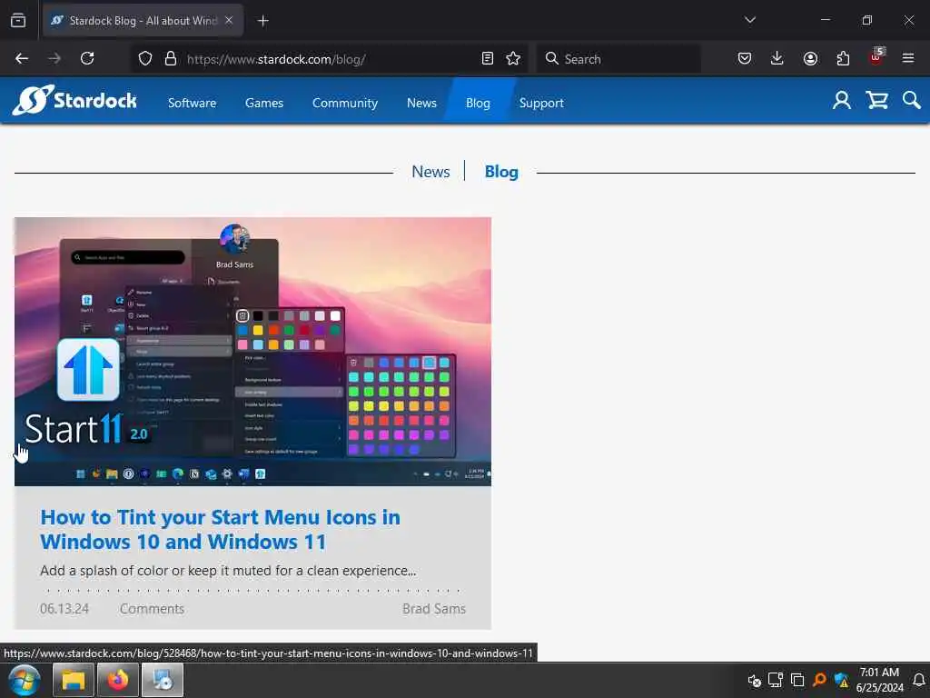Open the Extensions puzzle icon
Screen dimensions: 930x698
(843, 59)
